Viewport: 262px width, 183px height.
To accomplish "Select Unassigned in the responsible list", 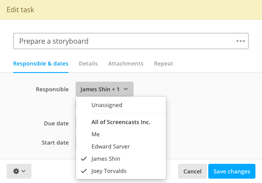I will coord(121,105).
